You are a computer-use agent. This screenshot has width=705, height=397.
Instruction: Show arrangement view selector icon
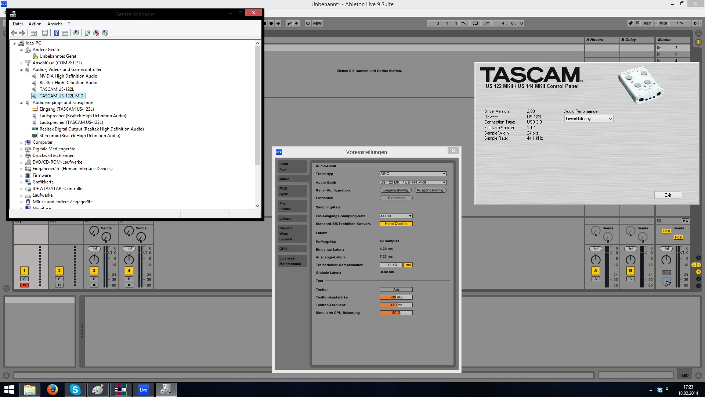pos(698,33)
